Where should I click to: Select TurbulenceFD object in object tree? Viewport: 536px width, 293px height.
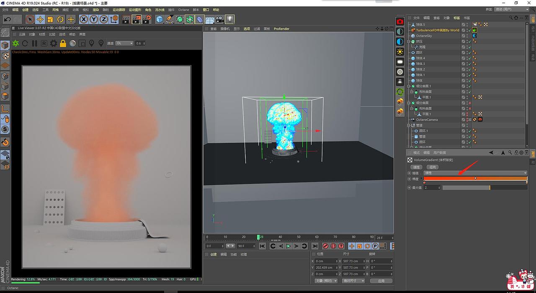(x=438, y=30)
